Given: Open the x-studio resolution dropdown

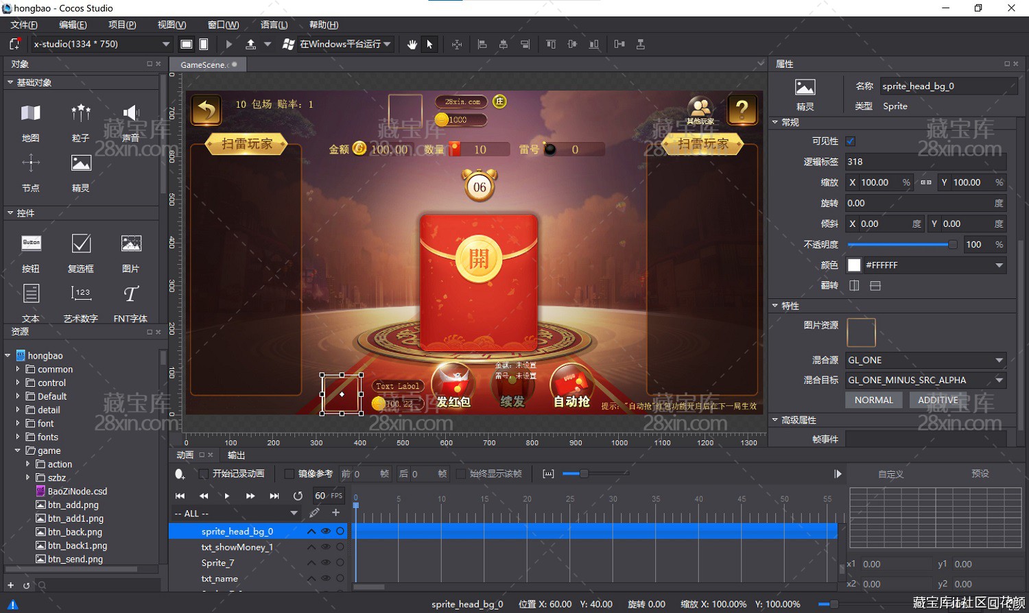Looking at the screenshot, I should tap(102, 44).
